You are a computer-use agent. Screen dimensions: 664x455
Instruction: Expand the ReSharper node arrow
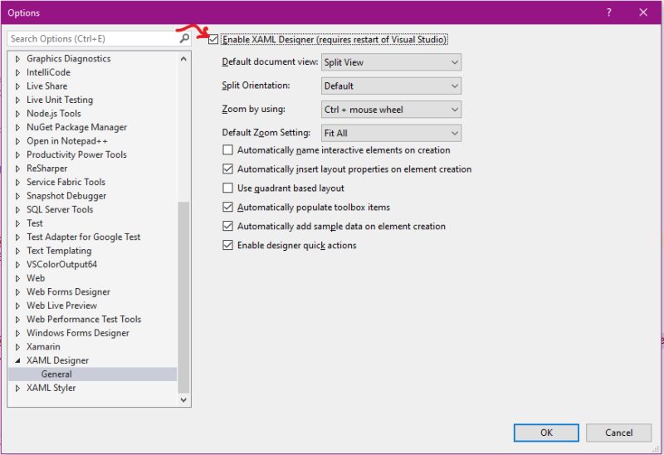coord(17,169)
